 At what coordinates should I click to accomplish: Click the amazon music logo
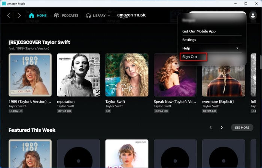[132, 15]
